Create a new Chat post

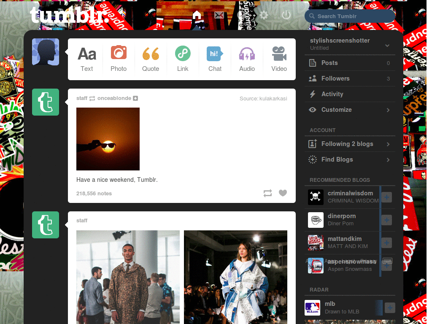[215, 59]
